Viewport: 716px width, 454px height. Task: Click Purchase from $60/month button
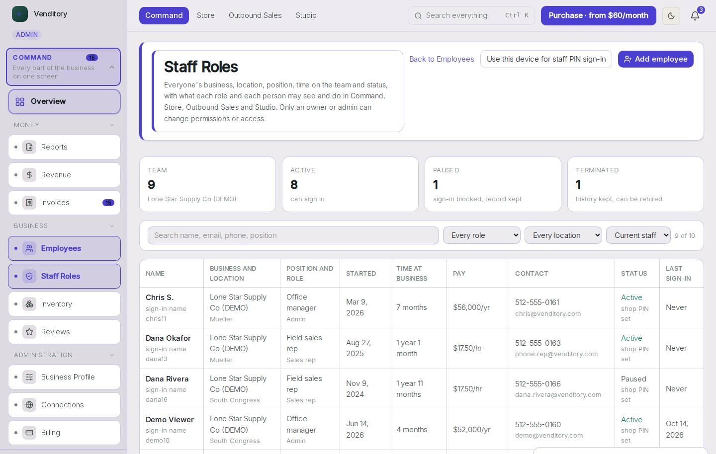(599, 16)
